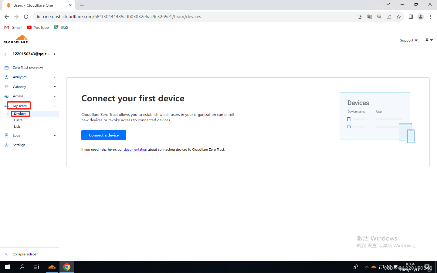437x273 pixels.
Task: Collapse the My Team menu arrow
Action: click(55, 106)
